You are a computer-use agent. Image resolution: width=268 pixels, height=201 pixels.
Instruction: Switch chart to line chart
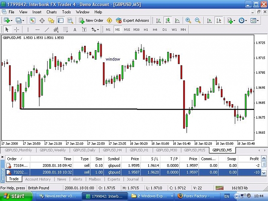(177, 21)
